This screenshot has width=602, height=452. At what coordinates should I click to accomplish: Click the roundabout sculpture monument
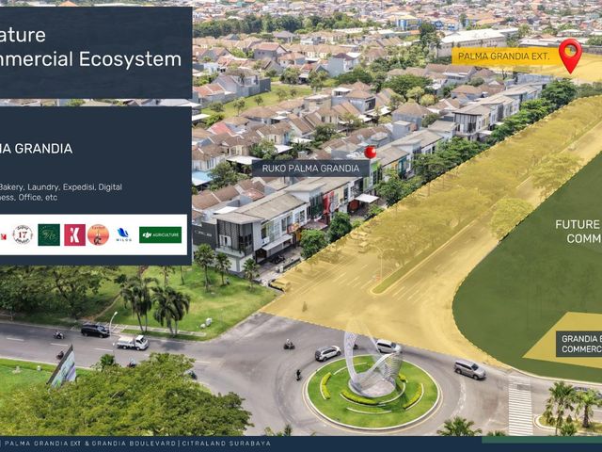click(372, 363)
